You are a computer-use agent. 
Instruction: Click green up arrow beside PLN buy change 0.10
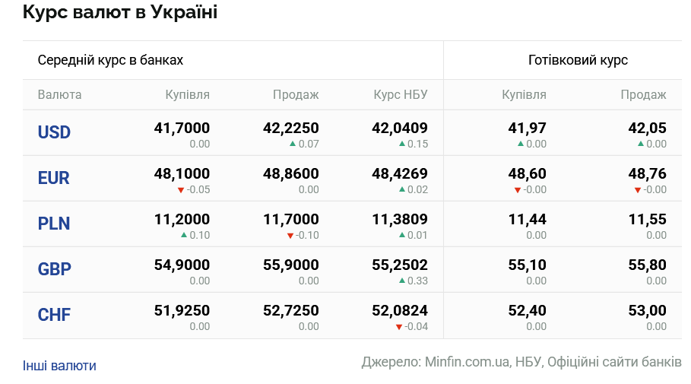tap(184, 235)
